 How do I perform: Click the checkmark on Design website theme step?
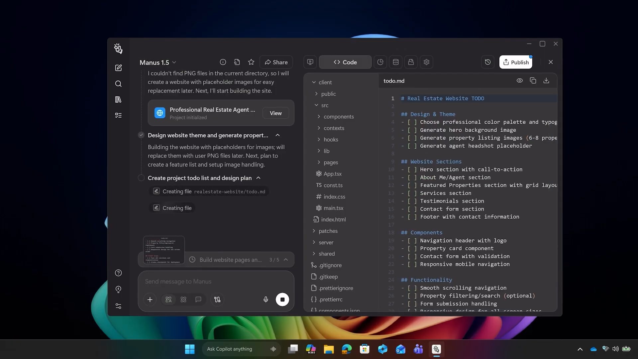pyautogui.click(x=141, y=135)
